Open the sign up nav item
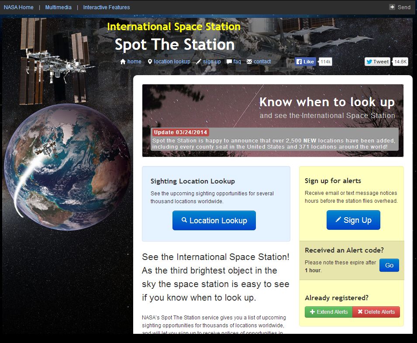Image resolution: width=417 pixels, height=343 pixels. pos(212,62)
